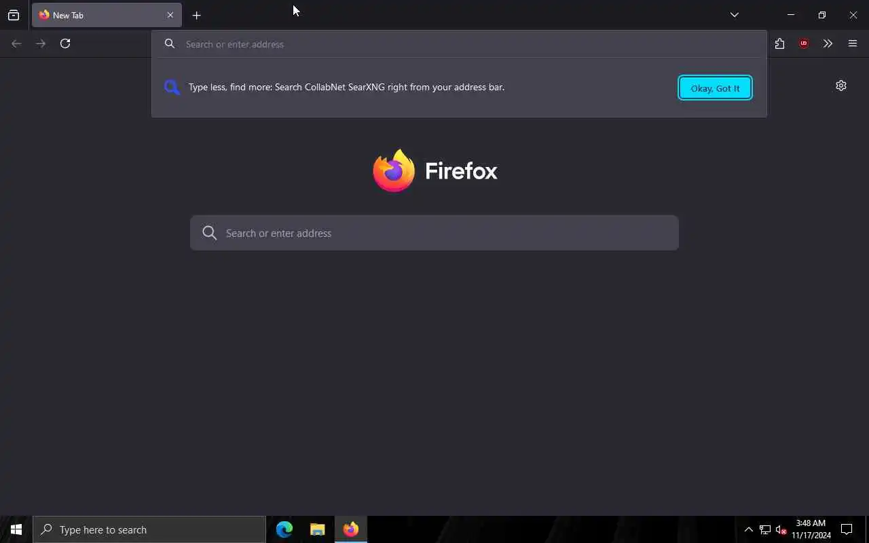Minimize the Firefox window
Image resolution: width=869 pixels, height=543 pixels.
tap(791, 15)
